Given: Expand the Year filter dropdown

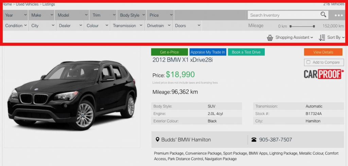Looking at the screenshot, I should [x=16, y=15].
